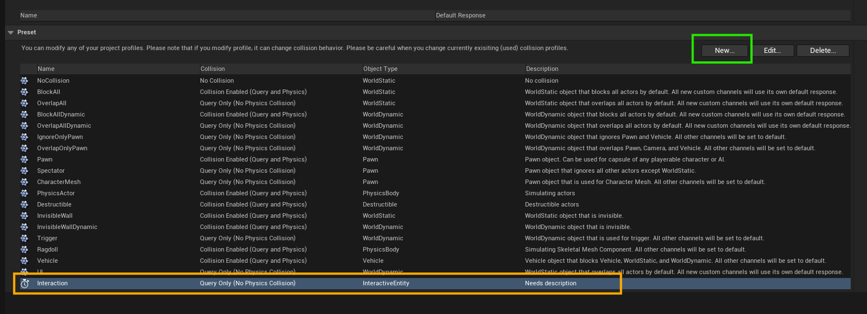Image resolution: width=867 pixels, height=314 pixels.
Task: Select the BlockAllDynamic preset name
Action: [x=61, y=114]
